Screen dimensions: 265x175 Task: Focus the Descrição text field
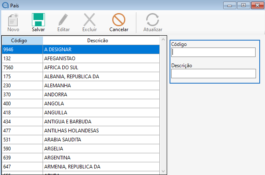coord(213,73)
